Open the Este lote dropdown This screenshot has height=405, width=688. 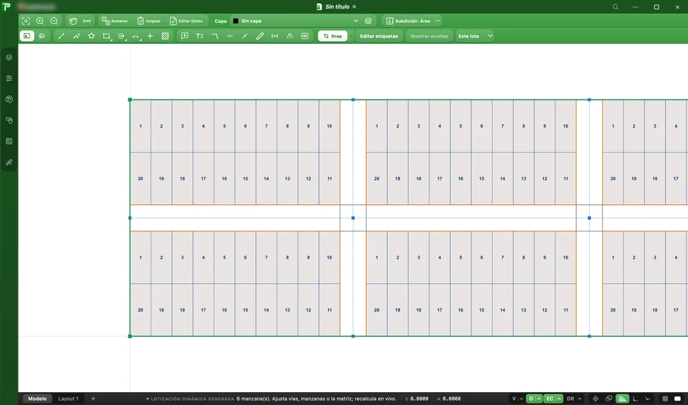tap(474, 36)
